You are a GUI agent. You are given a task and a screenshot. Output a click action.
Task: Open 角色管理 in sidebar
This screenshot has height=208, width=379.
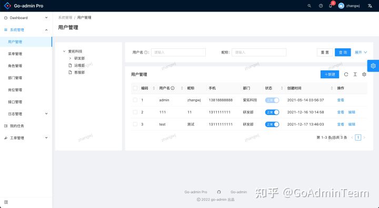(26, 66)
